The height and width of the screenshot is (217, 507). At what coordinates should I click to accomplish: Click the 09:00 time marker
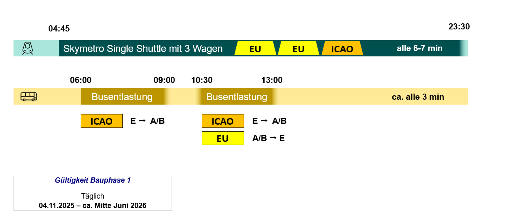[x=164, y=80]
